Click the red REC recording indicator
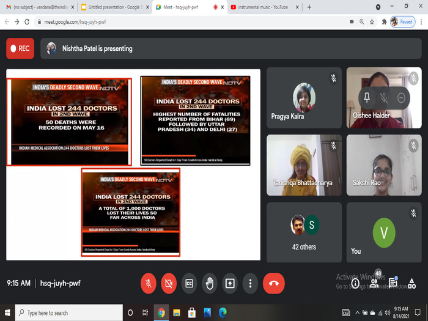The height and width of the screenshot is (321, 428). pyautogui.click(x=20, y=48)
